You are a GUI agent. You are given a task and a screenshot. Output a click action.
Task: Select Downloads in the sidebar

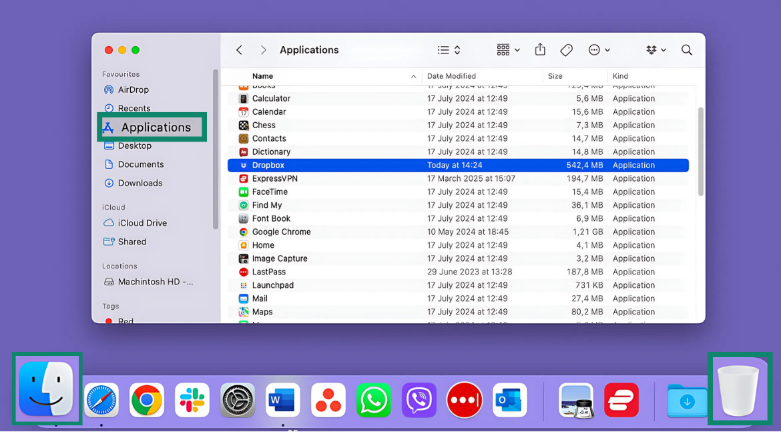click(138, 183)
